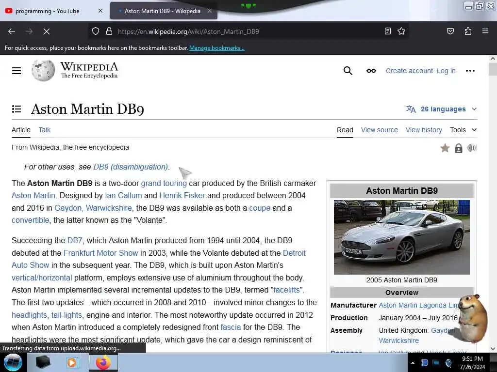The height and width of the screenshot is (372, 497).
Task: Expand the Tools dropdown
Action: (463, 130)
